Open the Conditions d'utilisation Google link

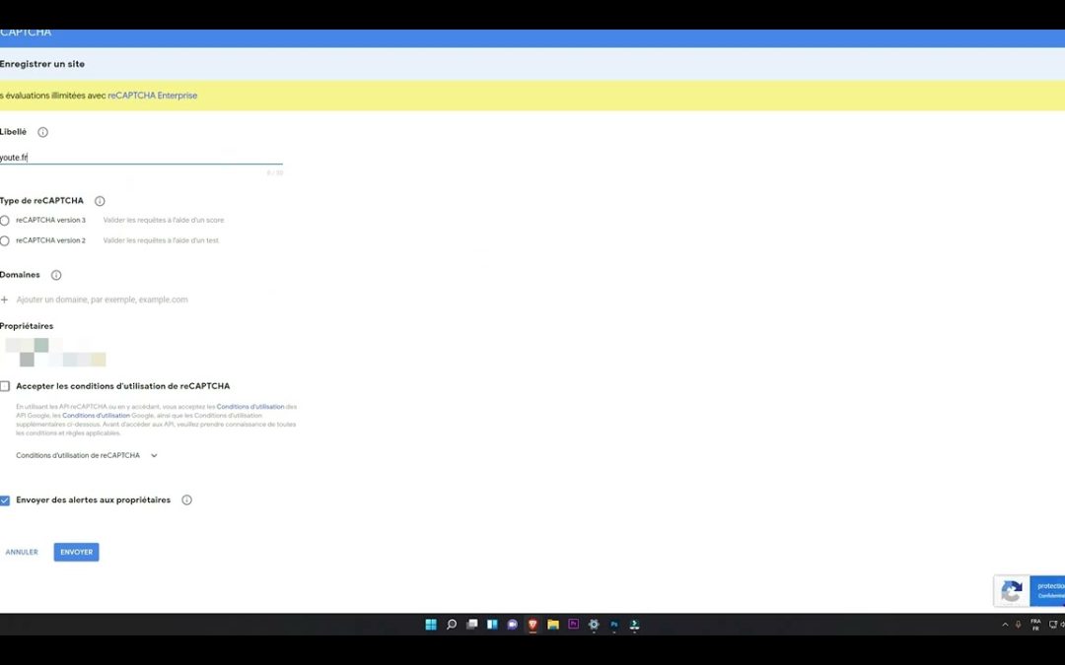pyautogui.click(x=96, y=416)
